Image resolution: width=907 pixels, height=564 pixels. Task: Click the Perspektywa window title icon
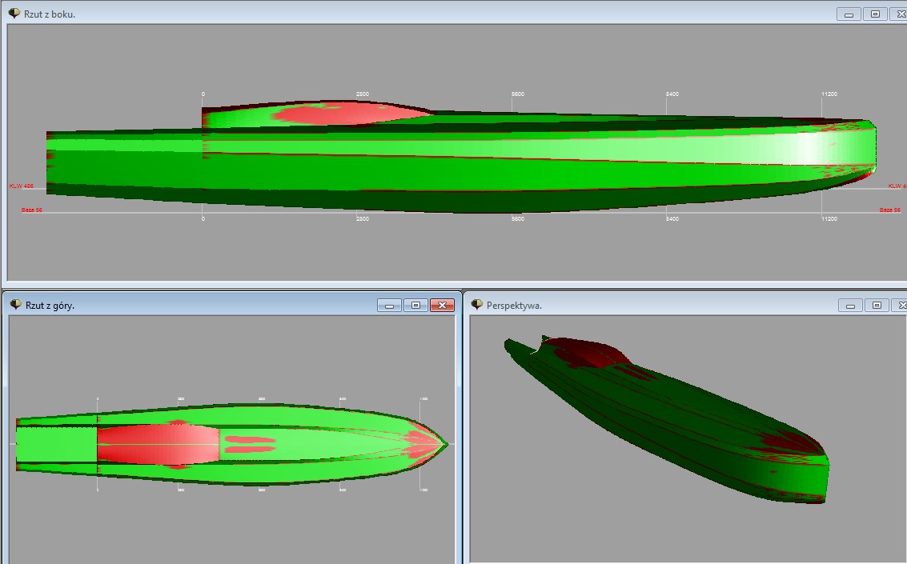476,305
